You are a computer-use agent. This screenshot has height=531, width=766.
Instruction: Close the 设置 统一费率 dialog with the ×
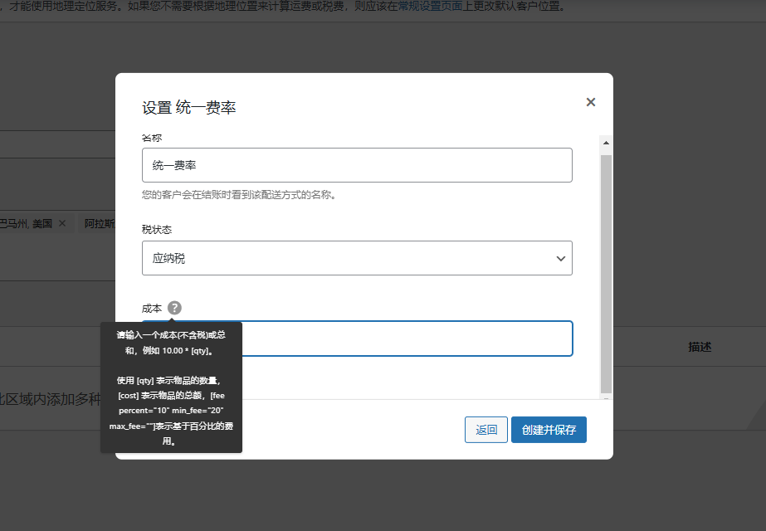pos(590,101)
